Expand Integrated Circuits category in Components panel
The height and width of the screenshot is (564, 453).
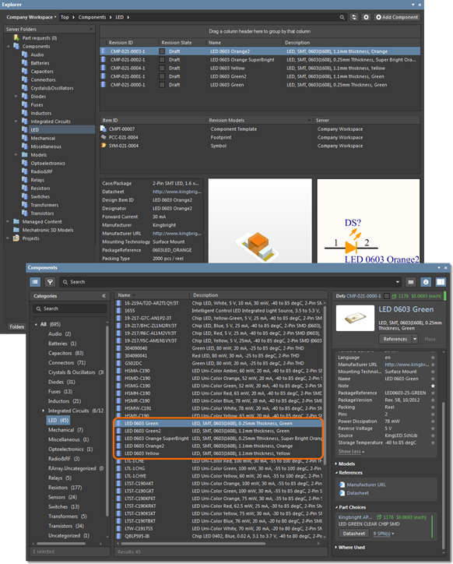[x=43, y=411]
